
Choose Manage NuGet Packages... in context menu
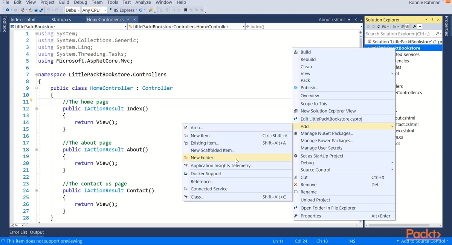click(x=344, y=133)
